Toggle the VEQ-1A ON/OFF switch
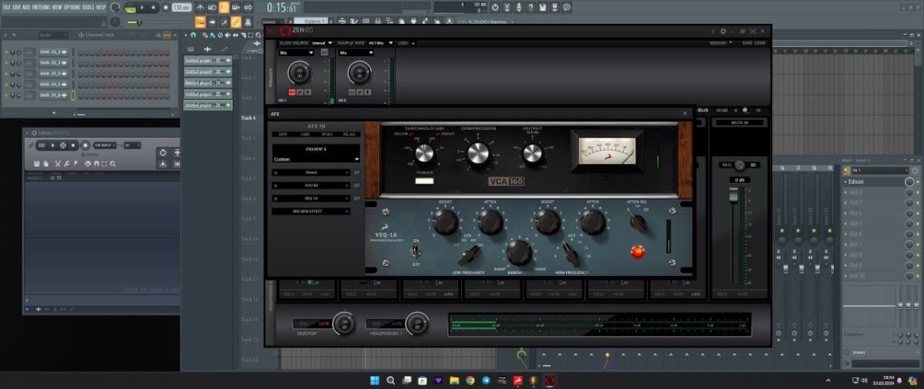This screenshot has width=924, height=389. pyautogui.click(x=417, y=251)
